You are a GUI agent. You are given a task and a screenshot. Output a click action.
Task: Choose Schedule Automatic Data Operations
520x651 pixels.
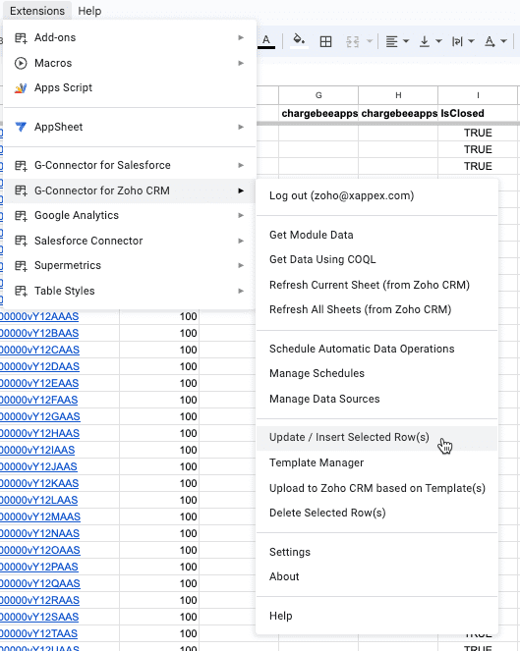click(376, 349)
